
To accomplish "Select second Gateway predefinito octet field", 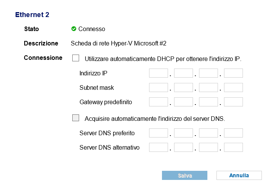I will tap(184, 102).
